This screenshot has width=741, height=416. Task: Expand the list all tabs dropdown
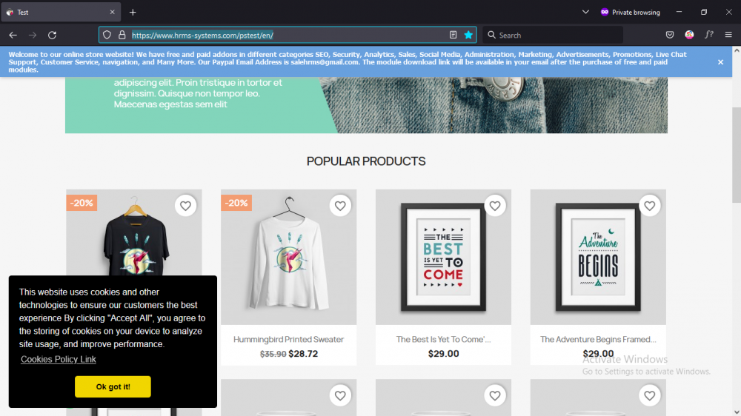click(x=585, y=13)
